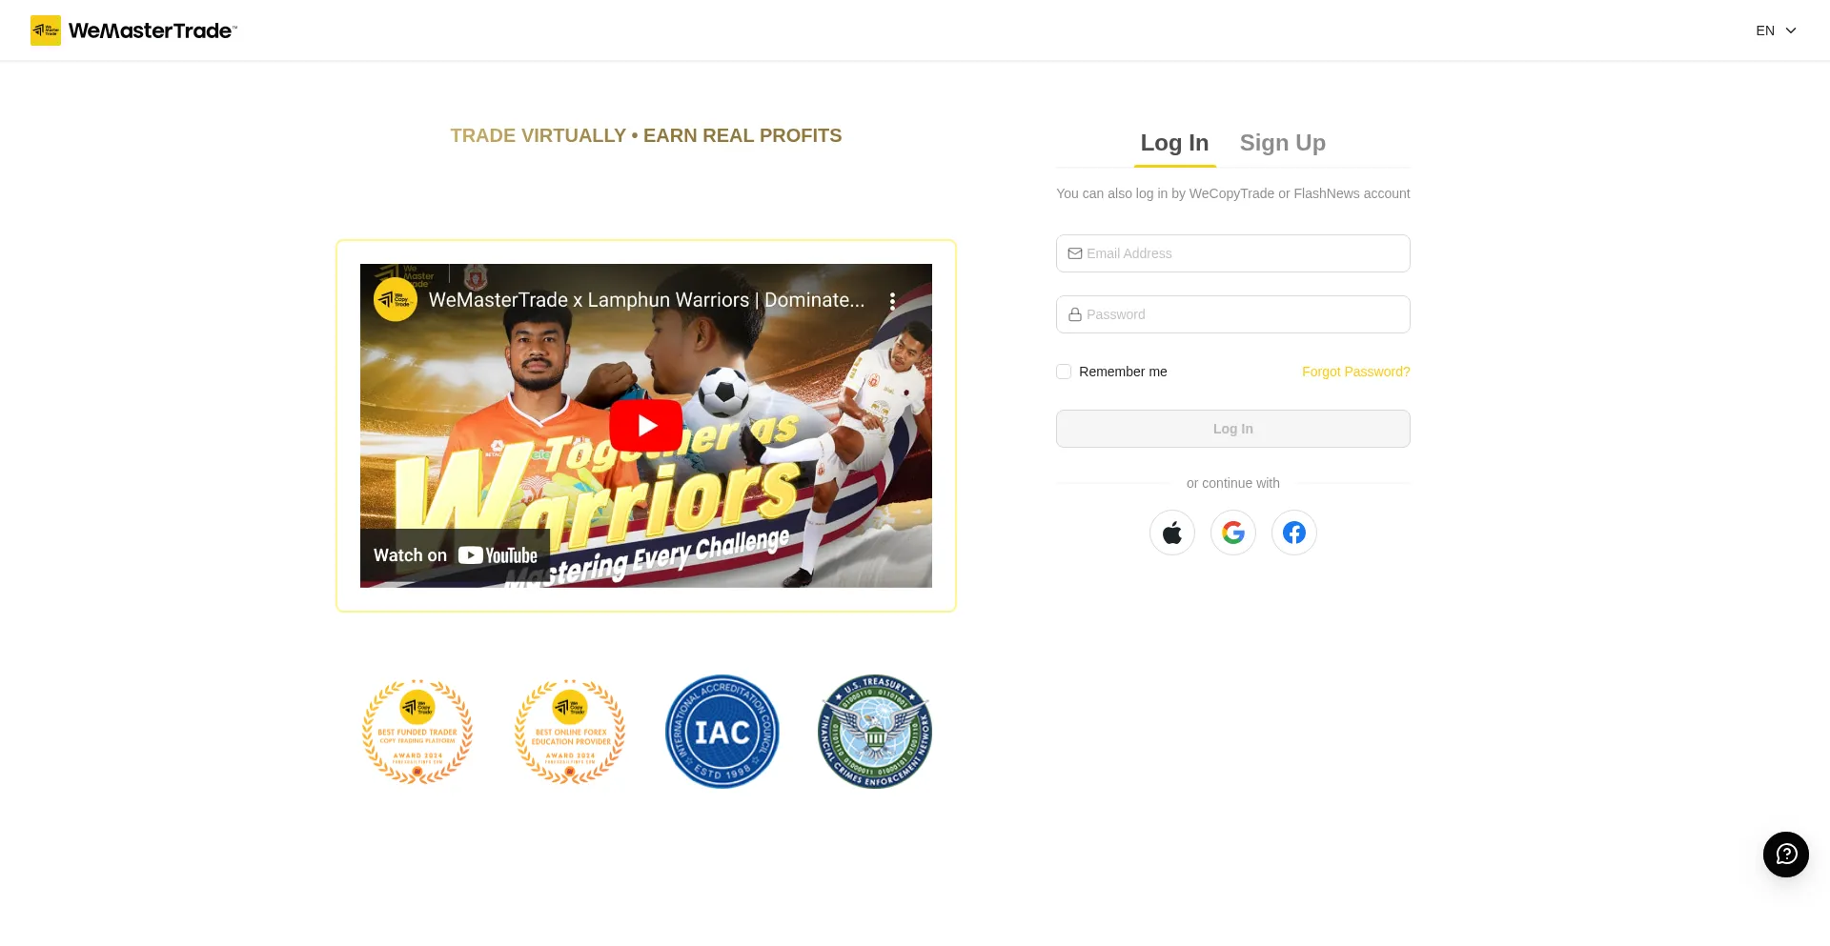Click the Log In submit button

pyautogui.click(x=1233, y=429)
